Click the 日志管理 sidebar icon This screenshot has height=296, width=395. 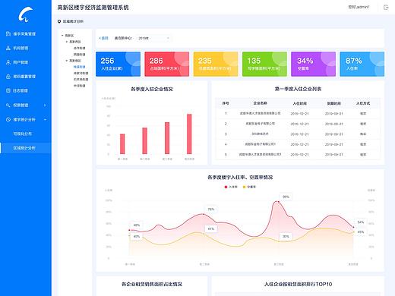click(8, 90)
